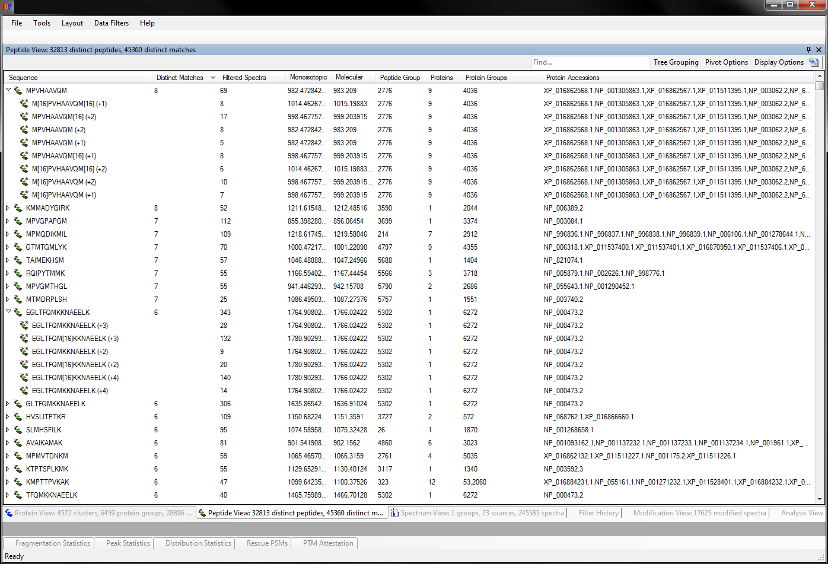Select the NP_006389.2 accession cell
Image resolution: width=828 pixels, height=564 pixels.
(563, 208)
